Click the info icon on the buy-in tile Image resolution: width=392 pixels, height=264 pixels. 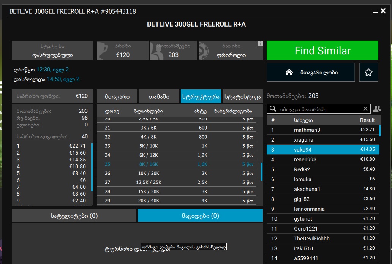point(260,43)
